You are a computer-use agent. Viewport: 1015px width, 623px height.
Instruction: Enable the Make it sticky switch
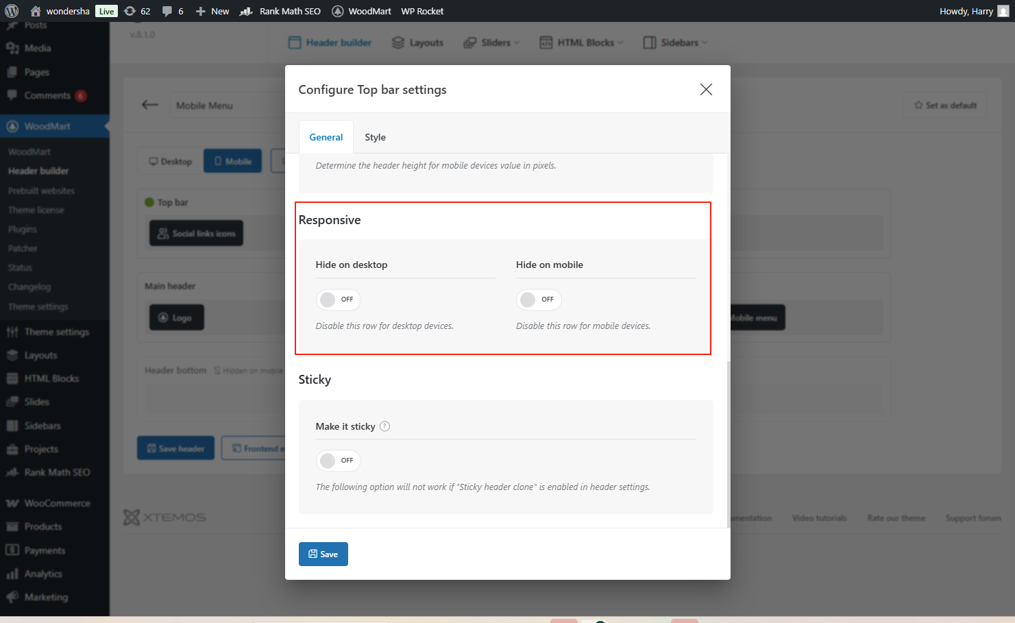pos(338,461)
